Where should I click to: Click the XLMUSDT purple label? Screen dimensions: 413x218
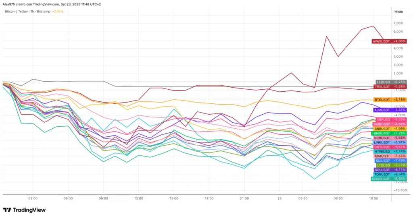[x=390, y=110]
